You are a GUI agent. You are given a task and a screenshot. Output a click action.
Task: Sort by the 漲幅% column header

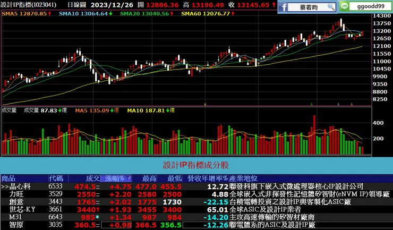point(116,178)
